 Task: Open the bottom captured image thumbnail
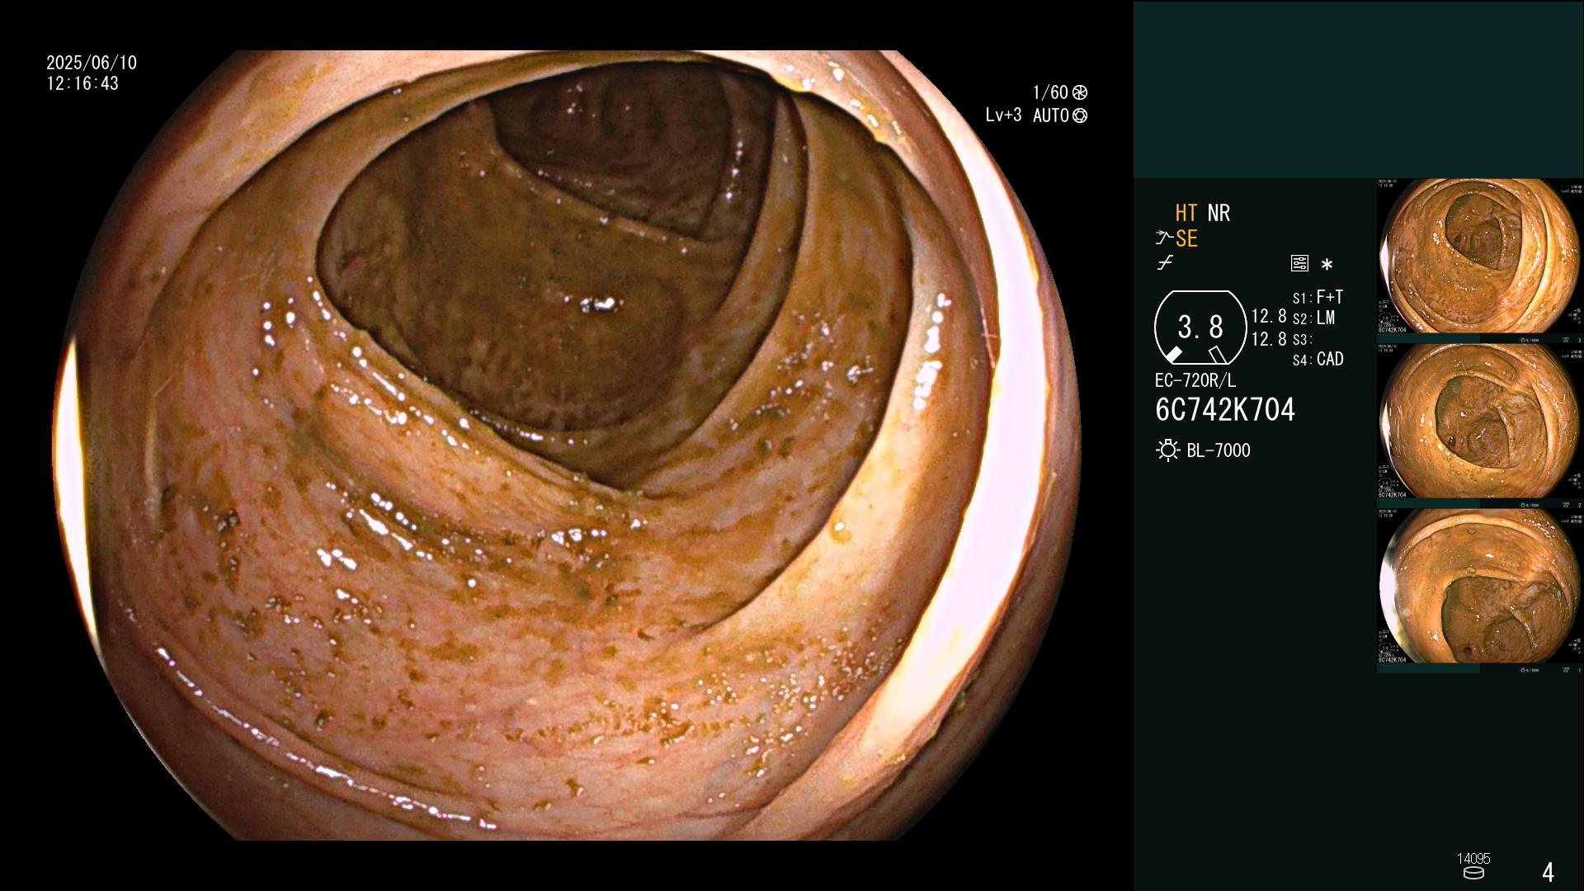(1480, 591)
